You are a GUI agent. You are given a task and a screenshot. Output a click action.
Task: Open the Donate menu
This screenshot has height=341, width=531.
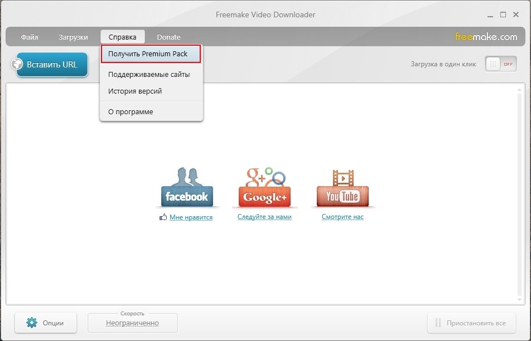(168, 37)
